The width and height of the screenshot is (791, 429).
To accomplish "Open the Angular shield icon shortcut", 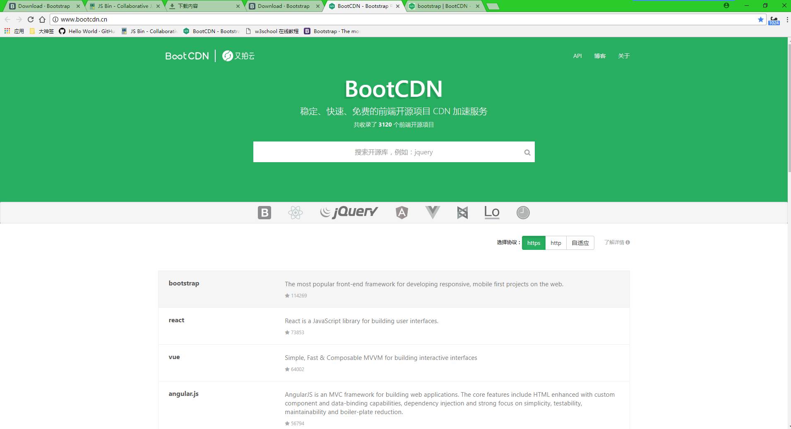I will pos(402,213).
